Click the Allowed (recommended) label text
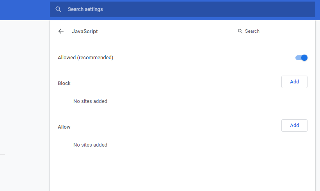The width and height of the screenshot is (320, 191). click(x=85, y=58)
